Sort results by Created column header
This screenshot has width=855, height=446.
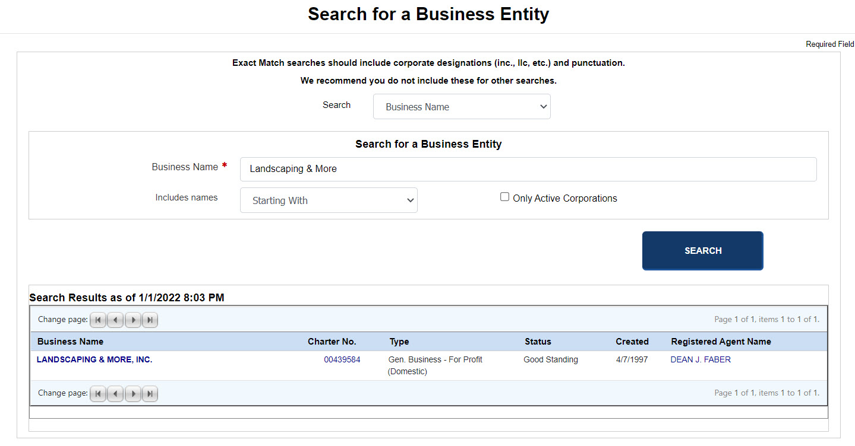click(632, 342)
